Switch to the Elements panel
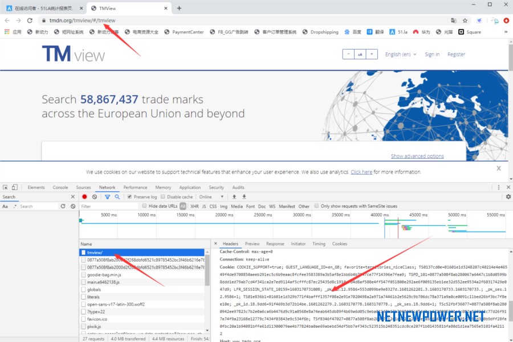The height and width of the screenshot is (342, 513). pyautogui.click(x=36, y=187)
